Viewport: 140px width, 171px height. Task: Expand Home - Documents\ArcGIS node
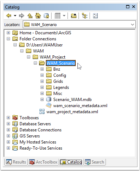[8, 33]
